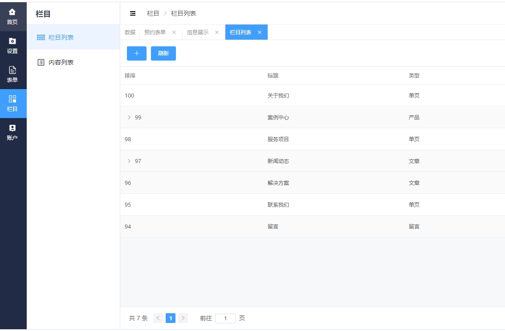Close the 信息展示 tab
Viewport: 505px width, 331px height.
[217, 33]
